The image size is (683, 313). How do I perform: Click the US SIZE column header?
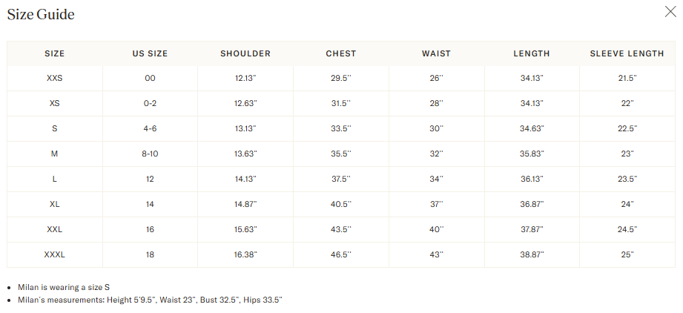tap(150, 53)
